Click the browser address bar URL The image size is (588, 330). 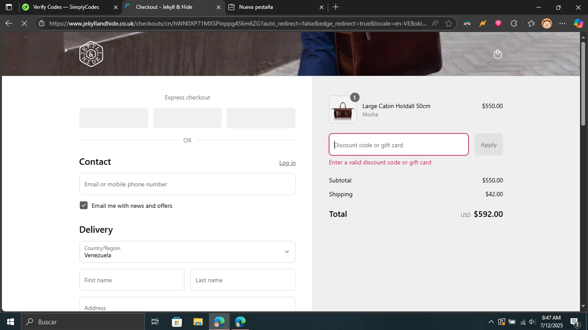click(x=238, y=23)
